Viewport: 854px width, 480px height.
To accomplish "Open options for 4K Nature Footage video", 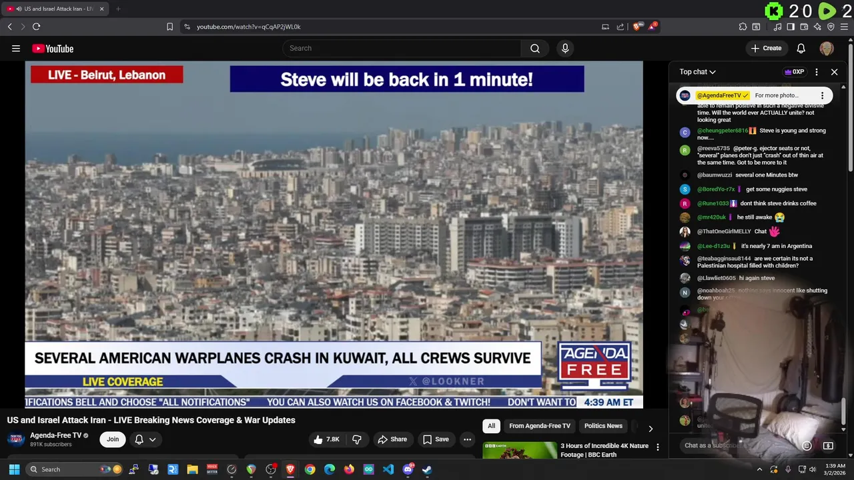I will pyautogui.click(x=658, y=447).
